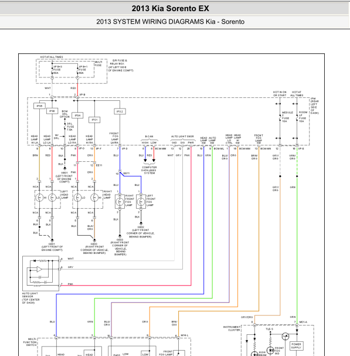Click the "HEAD LAMP LO RH" pin label
This screenshot has height=356, width=350.
click(x=73, y=140)
